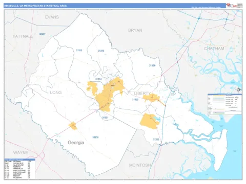Click the LIBERTY county label

142,94
